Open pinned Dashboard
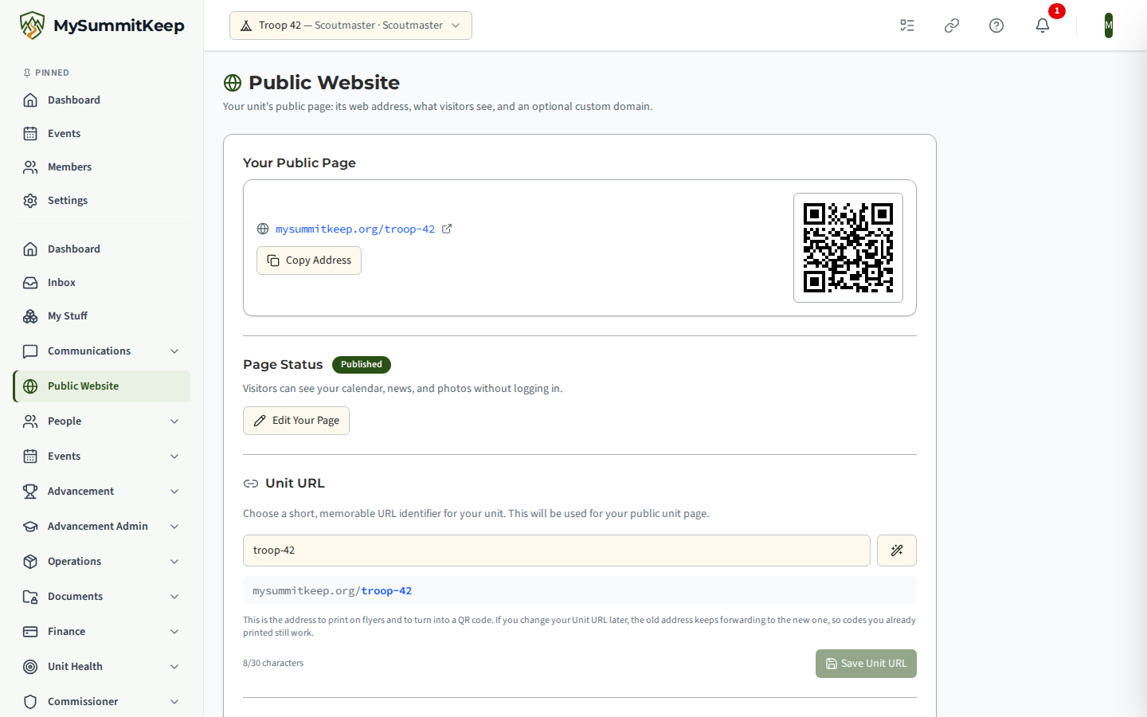 coord(102,100)
